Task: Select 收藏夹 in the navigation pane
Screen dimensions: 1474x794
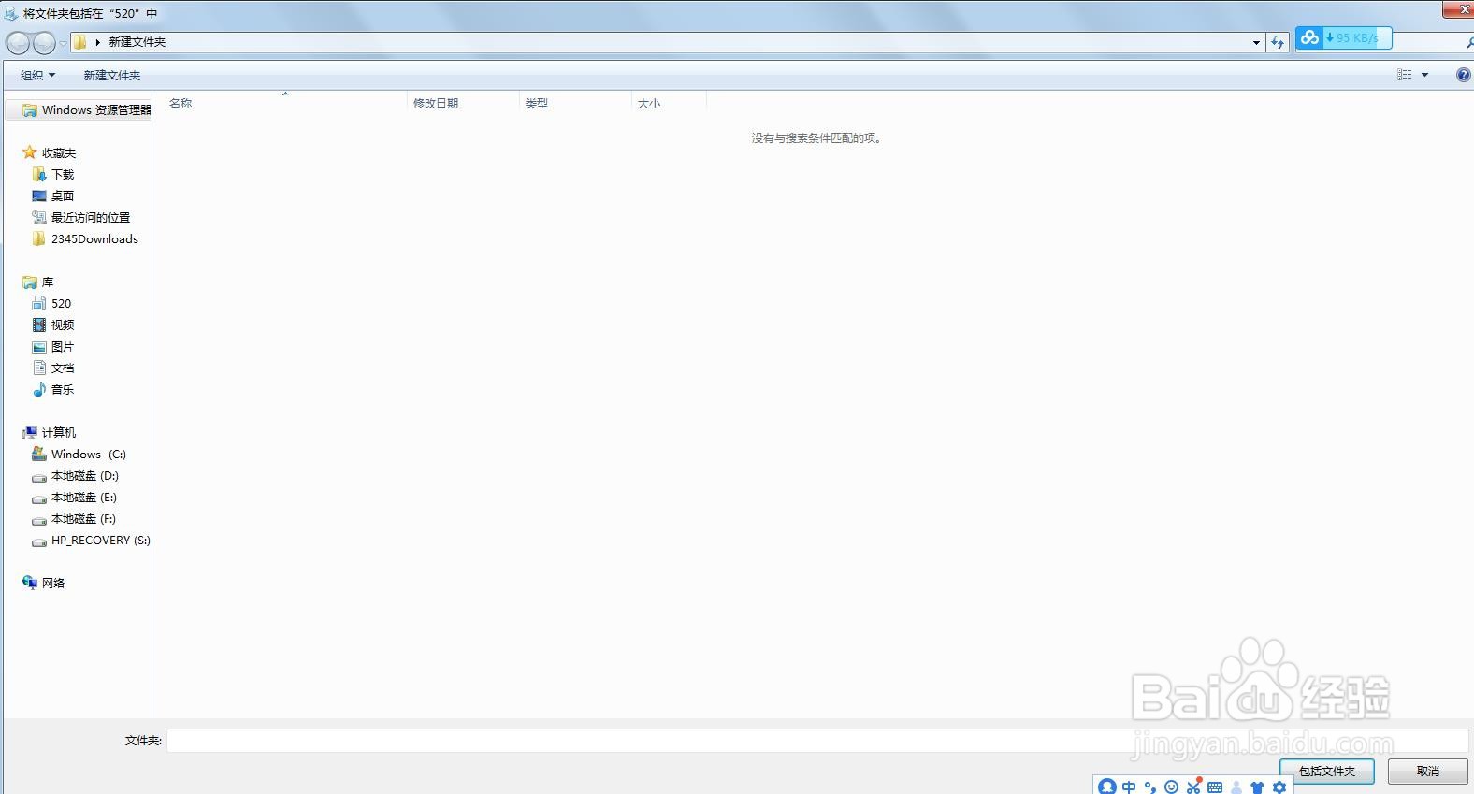Action: tap(59, 152)
